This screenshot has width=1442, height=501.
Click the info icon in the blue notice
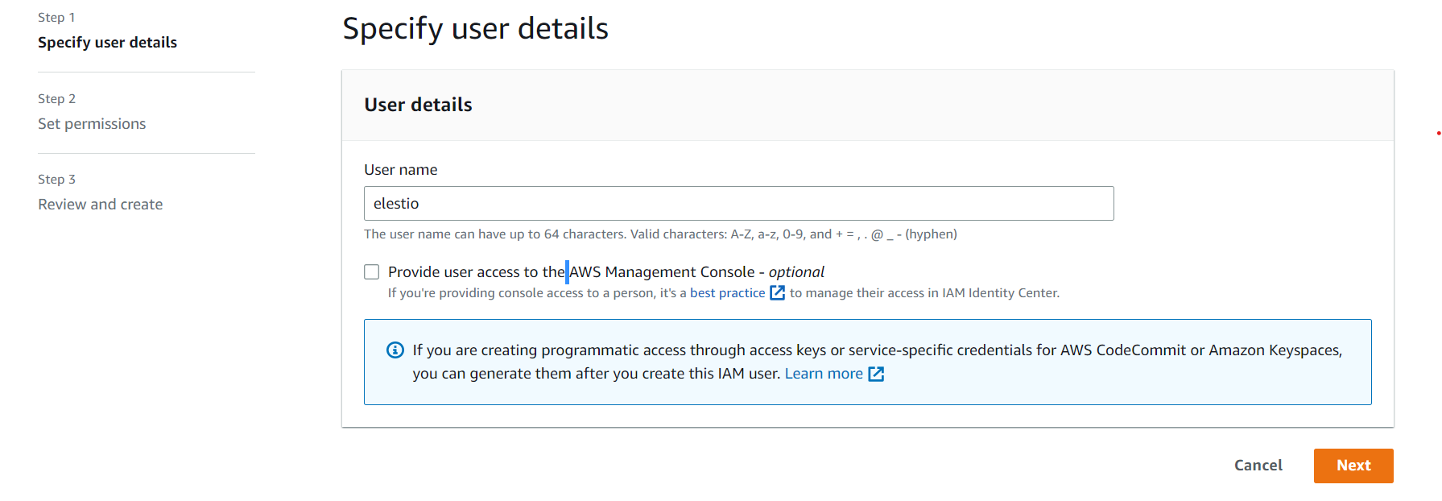click(395, 350)
